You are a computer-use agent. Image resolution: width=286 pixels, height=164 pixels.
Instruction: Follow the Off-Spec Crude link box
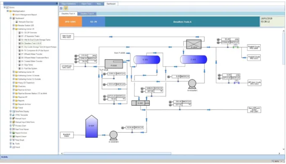click(x=254, y=83)
